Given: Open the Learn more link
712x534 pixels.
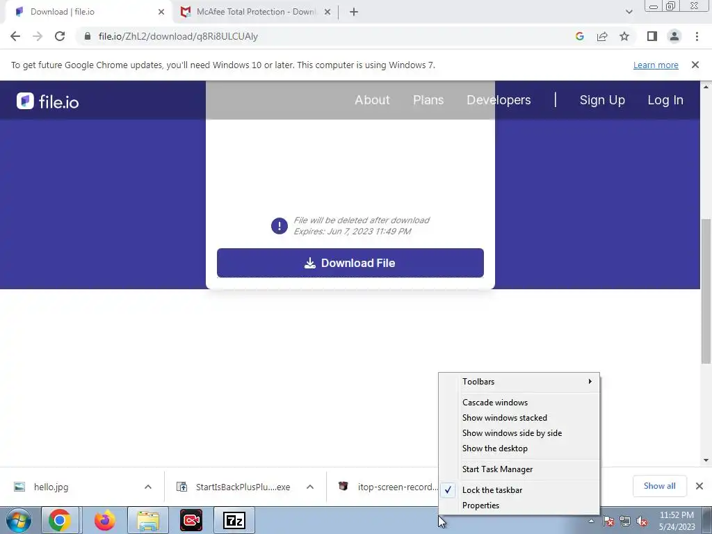Looking at the screenshot, I should pos(656,65).
